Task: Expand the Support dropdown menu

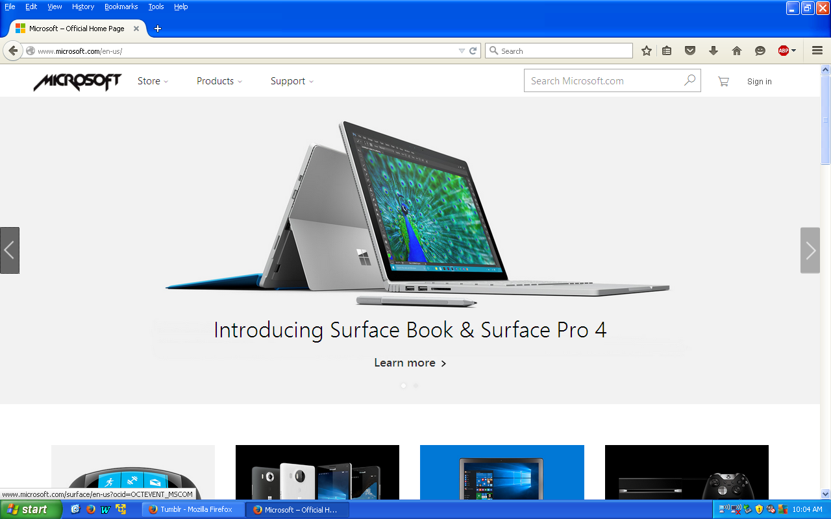Action: click(291, 81)
